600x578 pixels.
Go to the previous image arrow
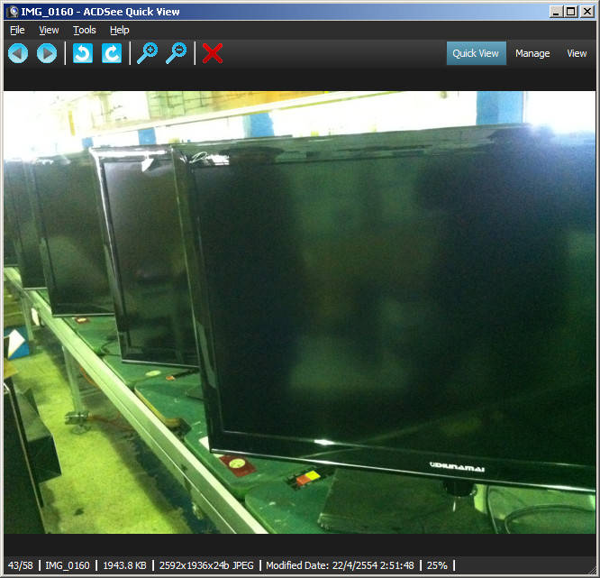click(x=18, y=53)
